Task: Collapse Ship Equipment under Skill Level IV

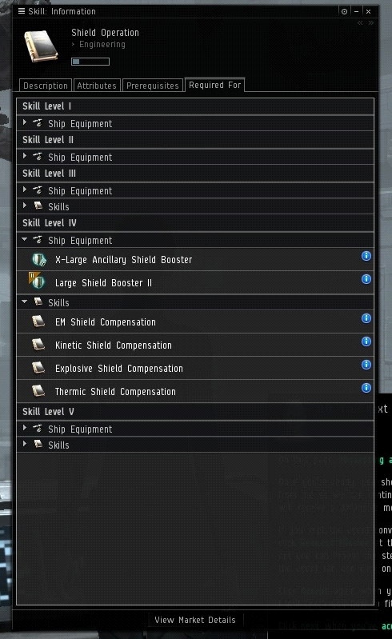Action: pyautogui.click(x=25, y=239)
